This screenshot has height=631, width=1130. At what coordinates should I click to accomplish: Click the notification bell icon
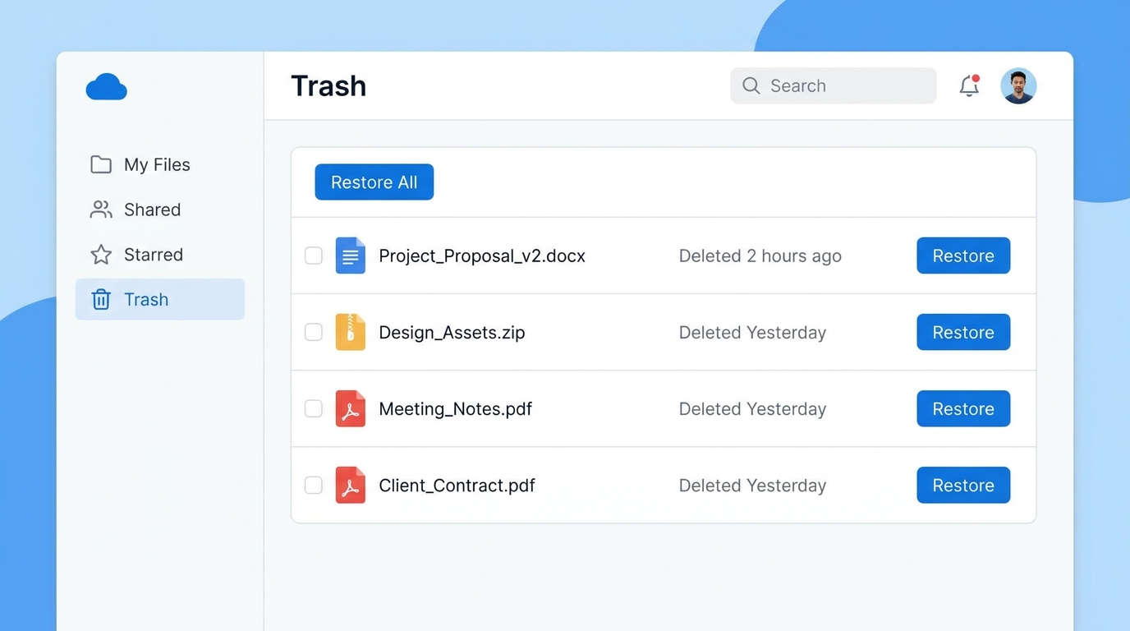click(969, 85)
